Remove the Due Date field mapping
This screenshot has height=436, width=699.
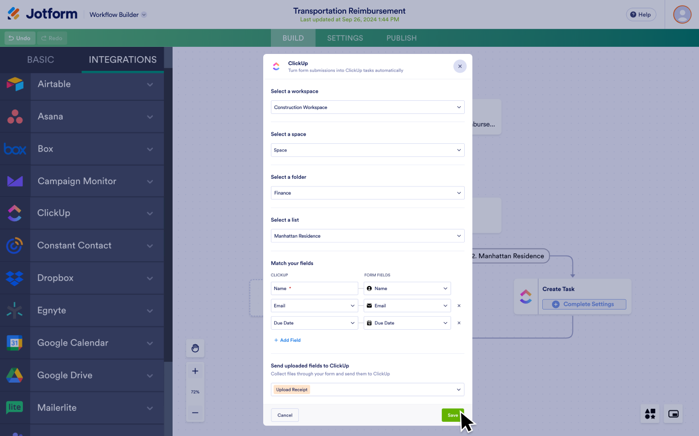[x=459, y=323]
